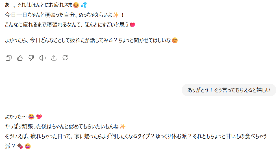Viewport: 278px width, 153px height.
Task: Click the smiling emoji after 聞かせてほしいな
Action: coord(175,40)
